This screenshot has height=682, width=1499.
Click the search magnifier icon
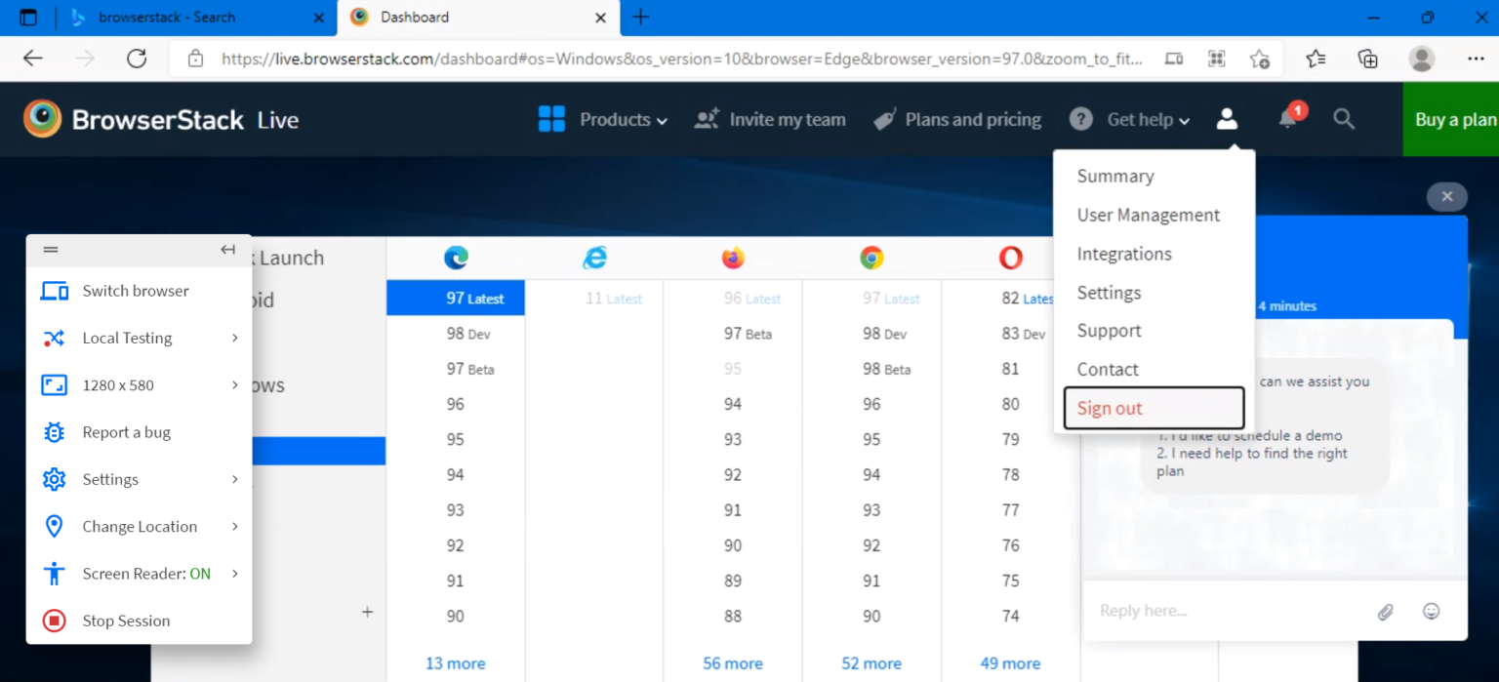(x=1344, y=119)
